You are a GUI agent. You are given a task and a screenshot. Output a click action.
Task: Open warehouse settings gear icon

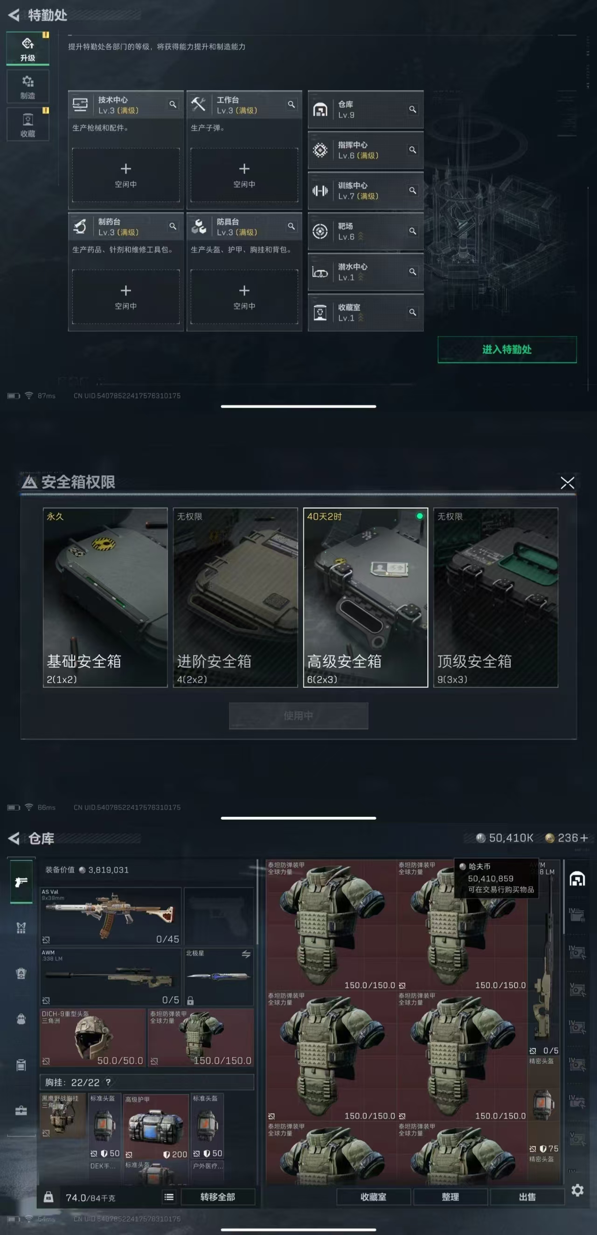pyautogui.click(x=577, y=1189)
